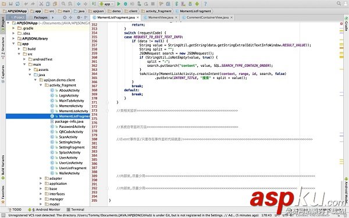This screenshot has height=218, width=349.
Task: Open the Terminal tool window
Action: pos(75,209)
